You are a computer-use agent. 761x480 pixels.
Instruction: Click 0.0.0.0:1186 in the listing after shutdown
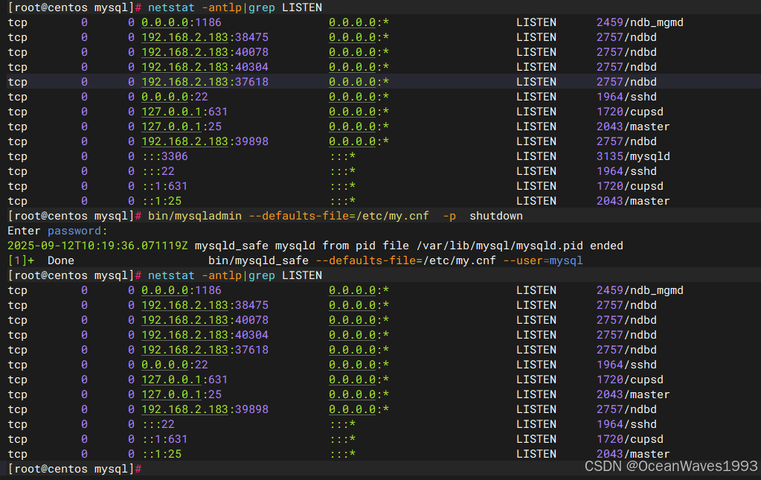[181, 290]
